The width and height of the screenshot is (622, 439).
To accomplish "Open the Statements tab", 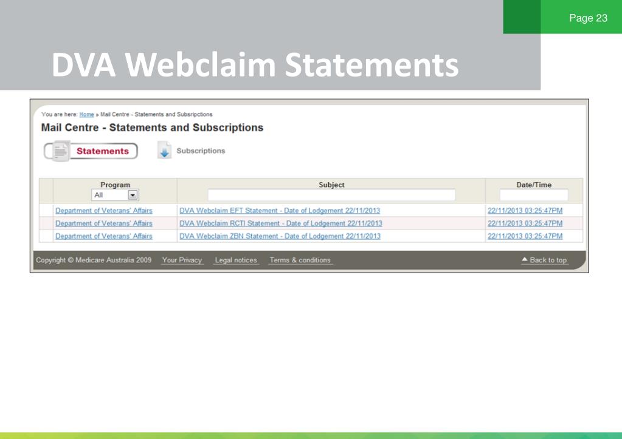I will click(91, 151).
